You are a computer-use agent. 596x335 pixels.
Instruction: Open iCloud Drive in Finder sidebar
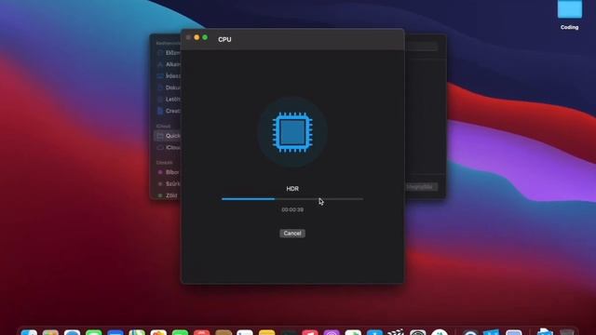click(169, 147)
